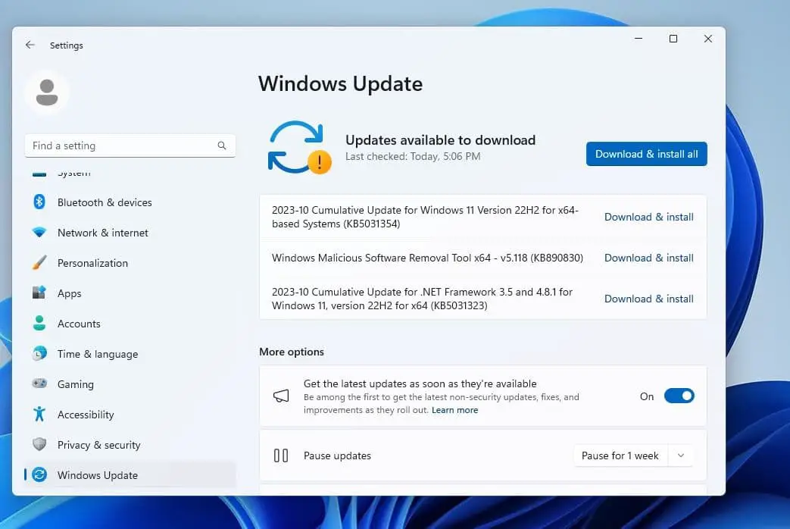The width and height of the screenshot is (790, 529).
Task: Open pause duration chevron arrow
Action: pos(680,455)
